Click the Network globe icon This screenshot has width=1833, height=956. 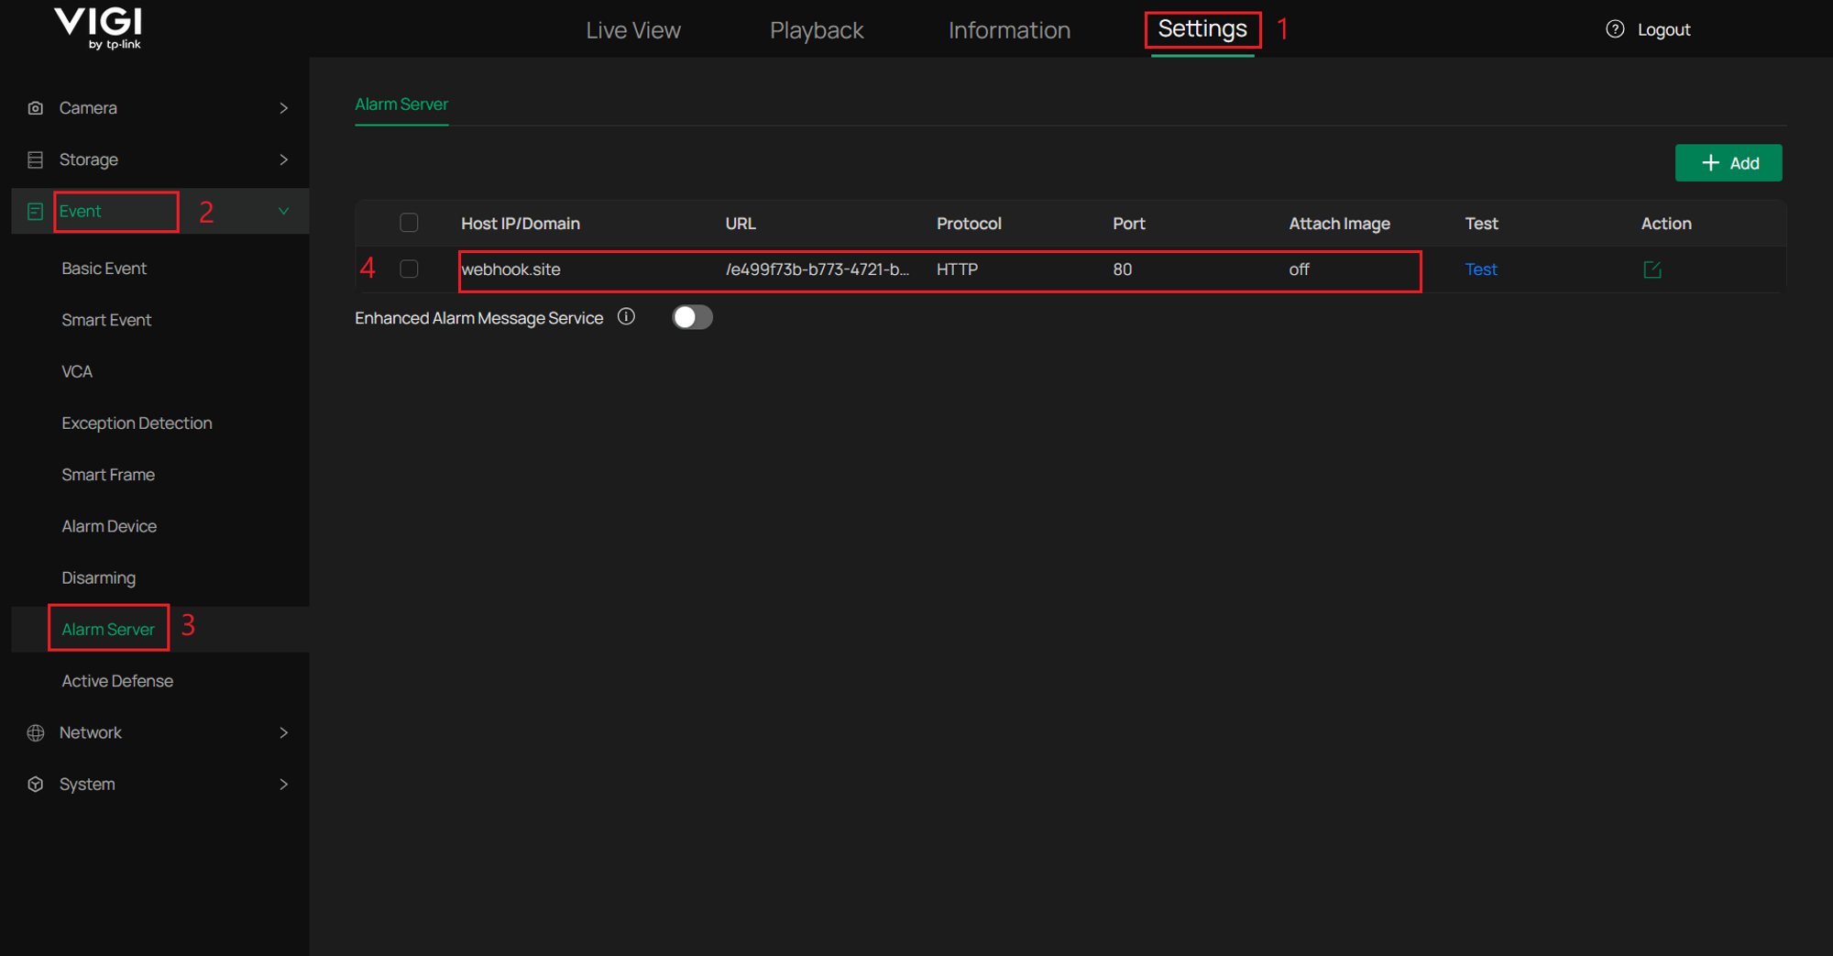tap(36, 733)
